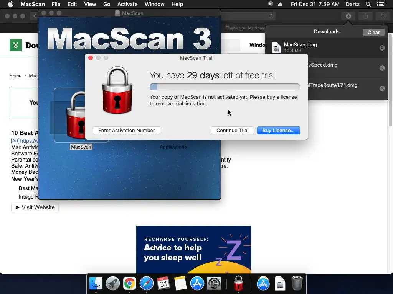This screenshot has width=393, height=294.
Task: Open the Apple menu
Action: 10,4
